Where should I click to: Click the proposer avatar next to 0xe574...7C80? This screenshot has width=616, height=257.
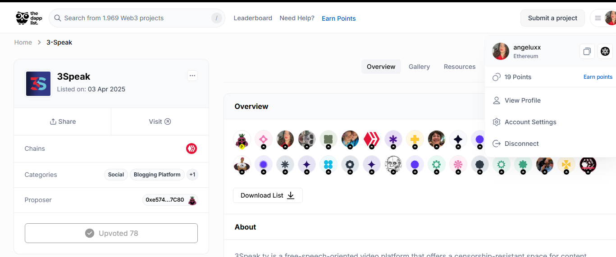(x=192, y=200)
